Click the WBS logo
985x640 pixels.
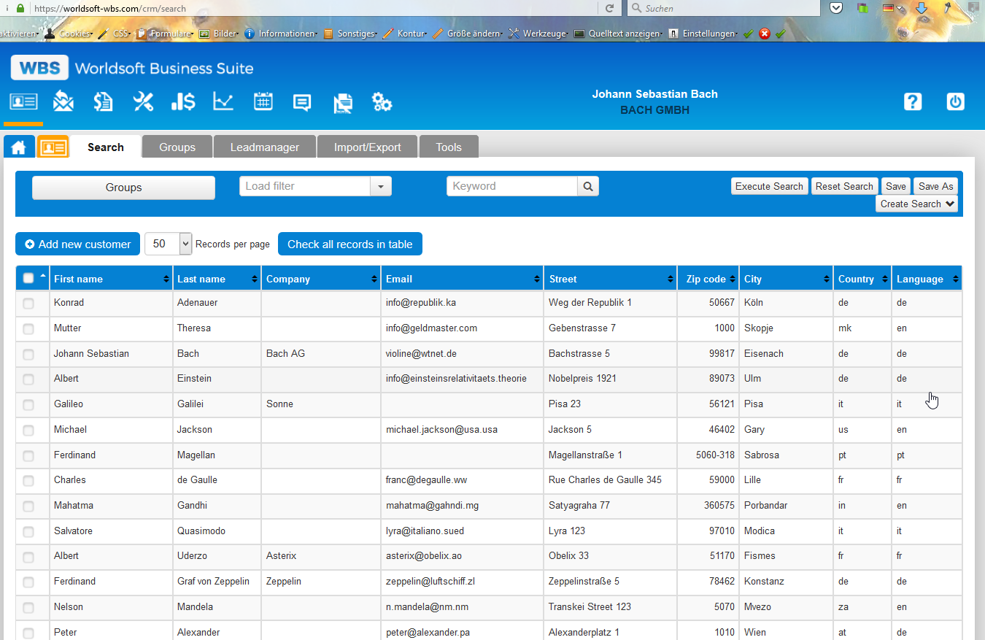click(x=39, y=68)
